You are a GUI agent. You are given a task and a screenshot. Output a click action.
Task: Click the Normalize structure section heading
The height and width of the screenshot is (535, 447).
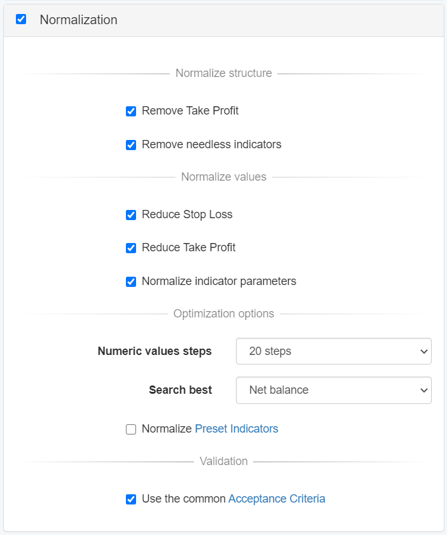(223, 73)
